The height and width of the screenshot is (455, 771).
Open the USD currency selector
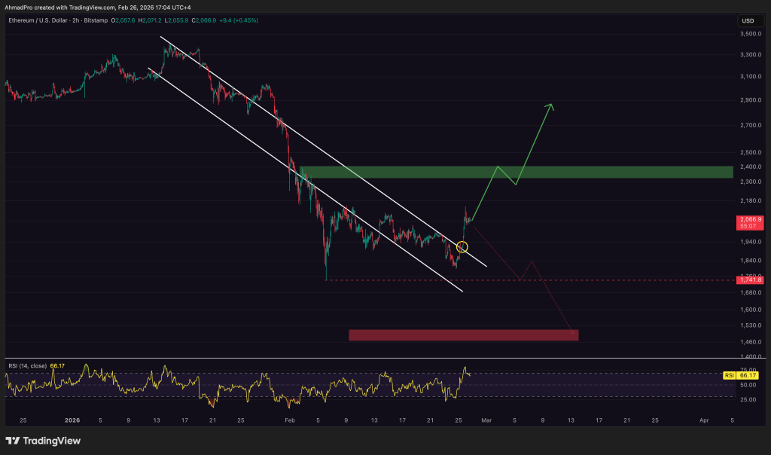click(748, 20)
